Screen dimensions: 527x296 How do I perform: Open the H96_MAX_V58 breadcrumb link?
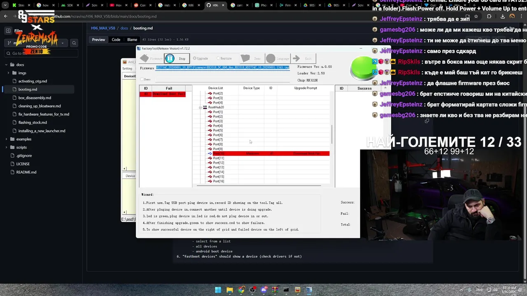[103, 28]
